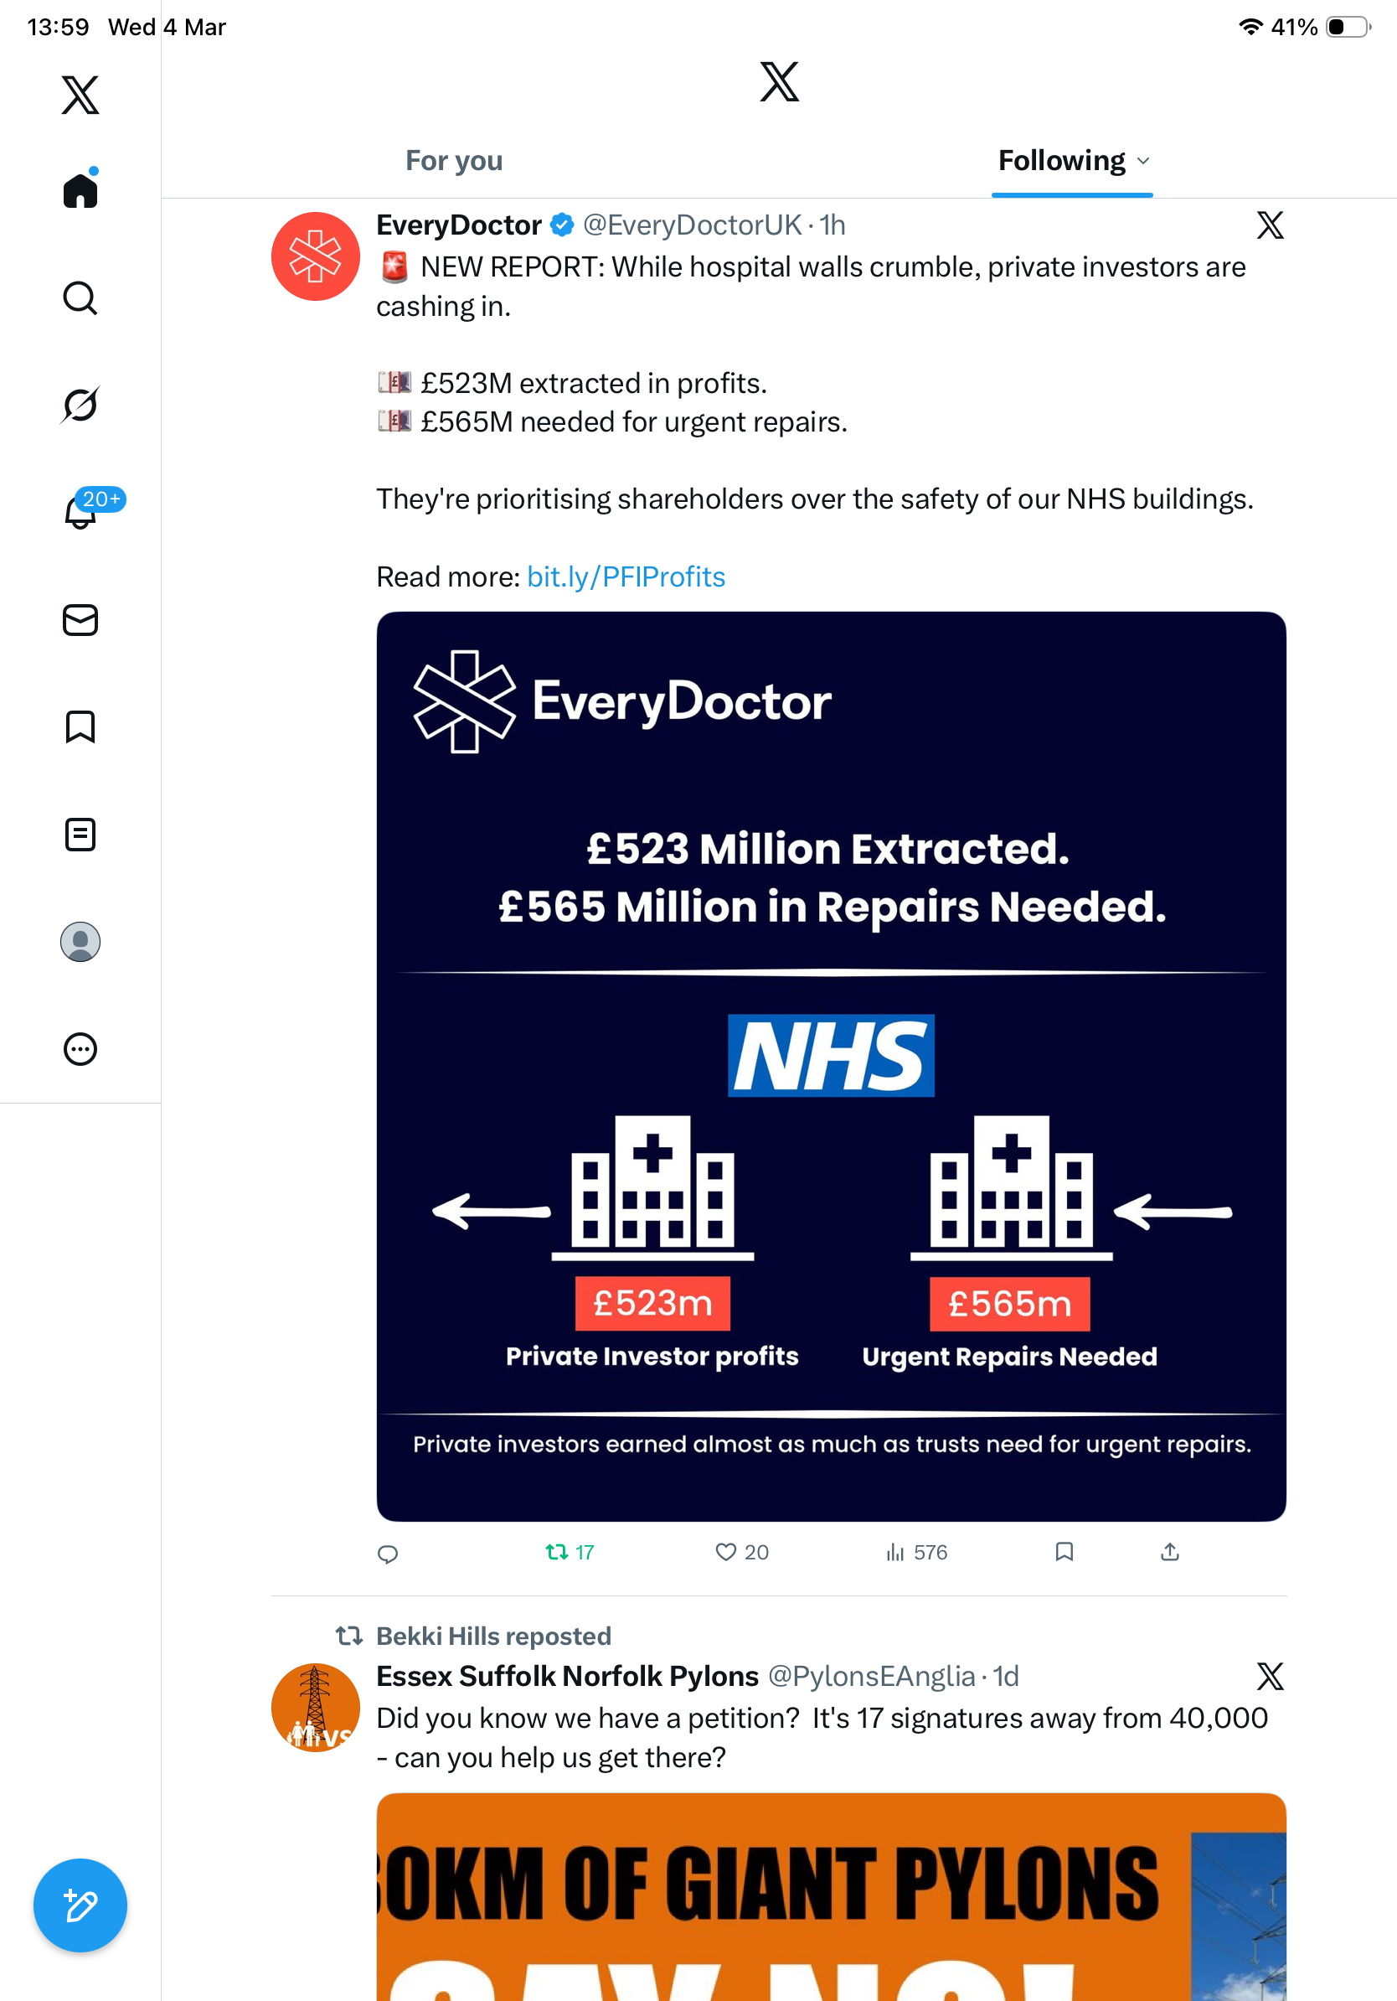Viewport: 1397px width, 2001px height.
Task: Toggle bookmark on EveryDoctor post
Action: tap(1064, 1551)
